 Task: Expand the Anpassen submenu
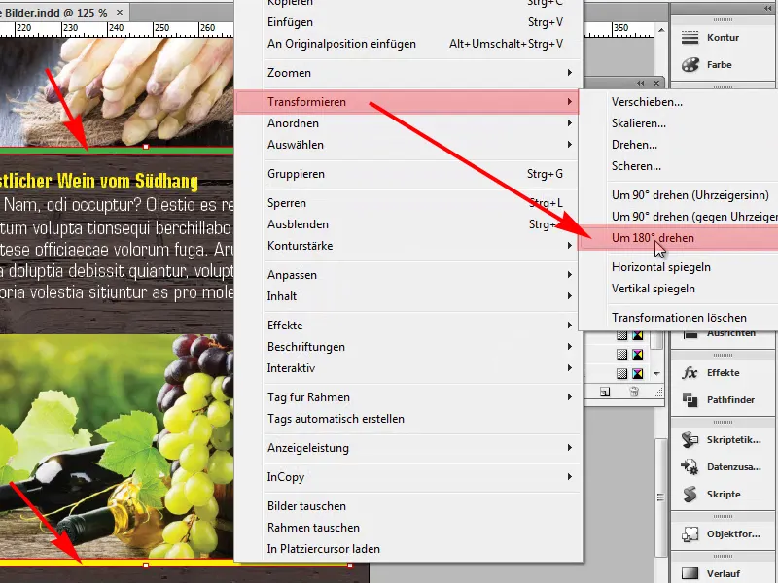click(407, 275)
